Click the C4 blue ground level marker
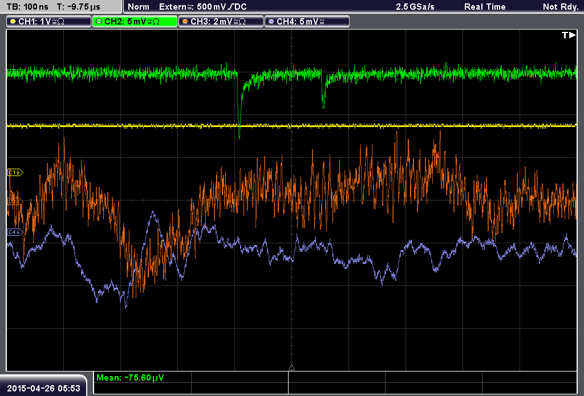The image size is (584, 396). click(15, 232)
